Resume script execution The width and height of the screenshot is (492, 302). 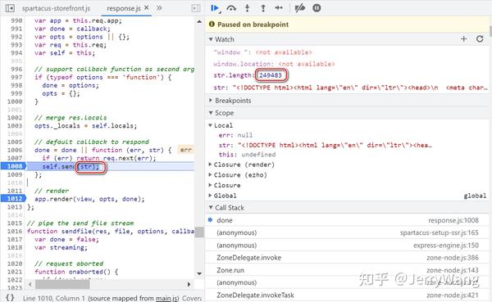pyautogui.click(x=215, y=8)
